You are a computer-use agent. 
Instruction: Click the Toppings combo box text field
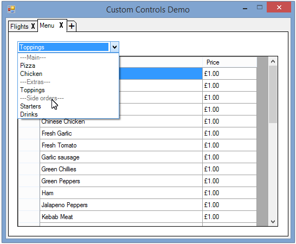(63, 47)
